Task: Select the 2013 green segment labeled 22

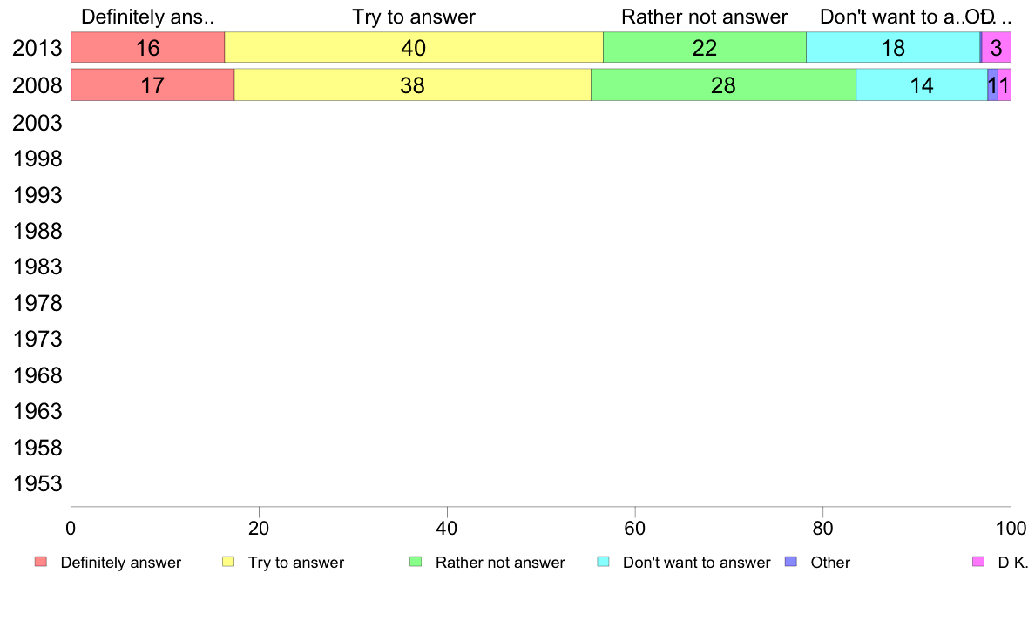Action: point(705,48)
